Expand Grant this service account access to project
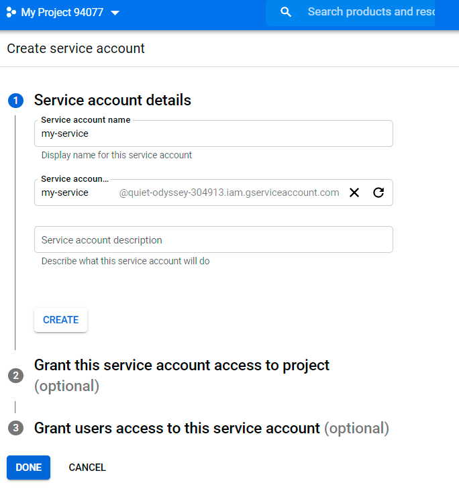 182,366
